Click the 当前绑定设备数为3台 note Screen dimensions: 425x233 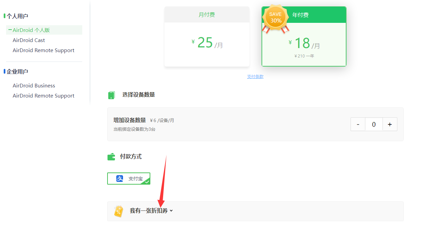pyautogui.click(x=134, y=129)
